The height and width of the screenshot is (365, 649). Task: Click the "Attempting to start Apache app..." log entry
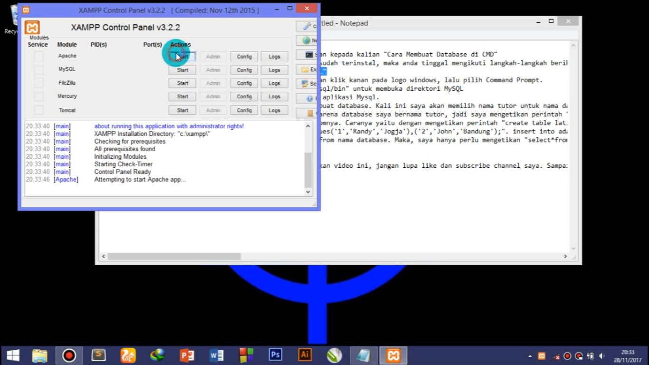pyautogui.click(x=140, y=179)
